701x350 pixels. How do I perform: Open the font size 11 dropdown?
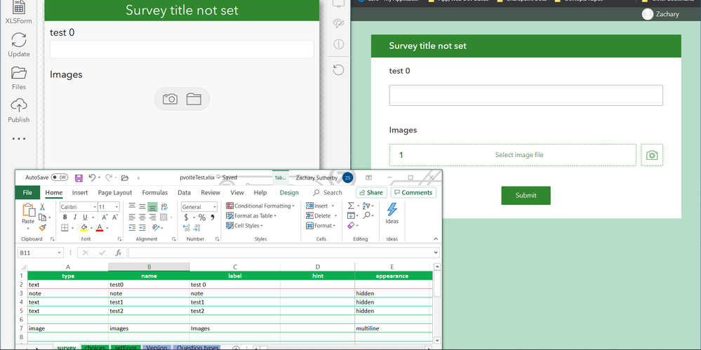click(x=116, y=207)
